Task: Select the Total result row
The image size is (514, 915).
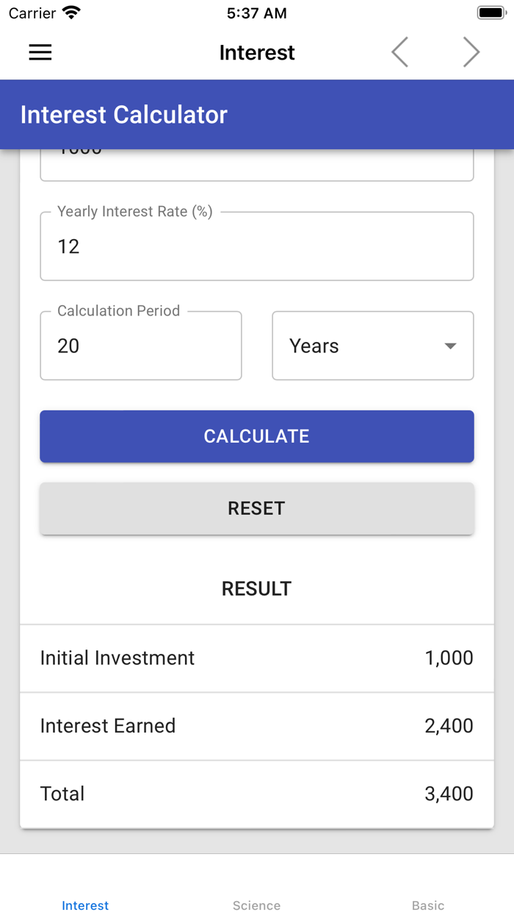Action: tap(256, 794)
